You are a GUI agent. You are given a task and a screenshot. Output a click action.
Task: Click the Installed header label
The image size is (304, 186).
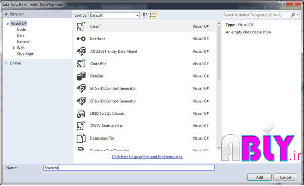click(x=17, y=14)
